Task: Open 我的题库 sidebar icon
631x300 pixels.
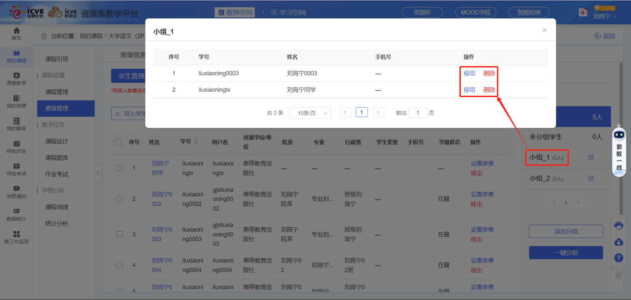Action: coord(16,124)
